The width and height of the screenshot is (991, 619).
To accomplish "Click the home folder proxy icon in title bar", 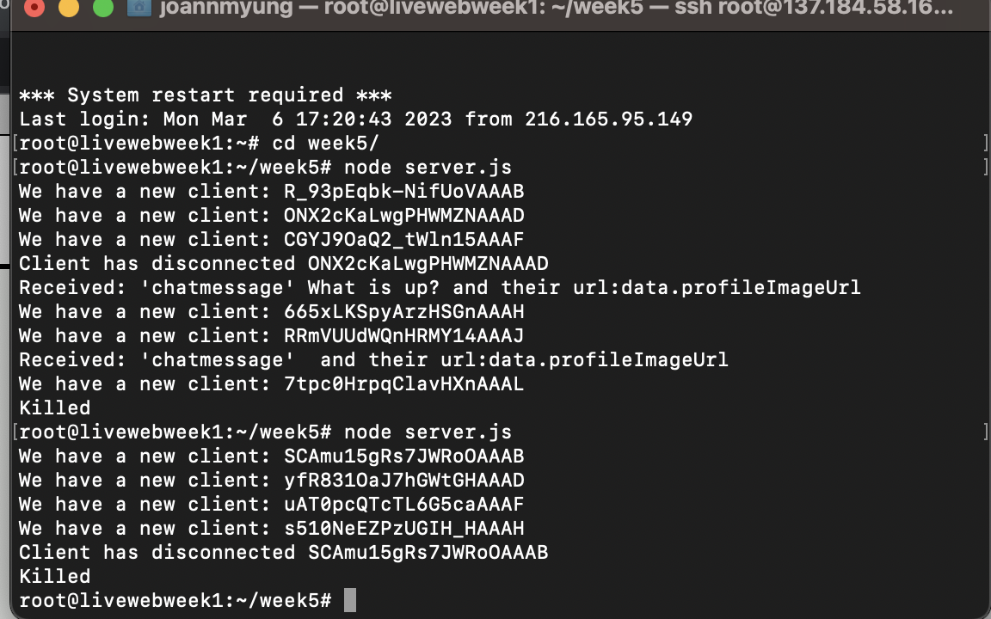I will coord(138,9).
